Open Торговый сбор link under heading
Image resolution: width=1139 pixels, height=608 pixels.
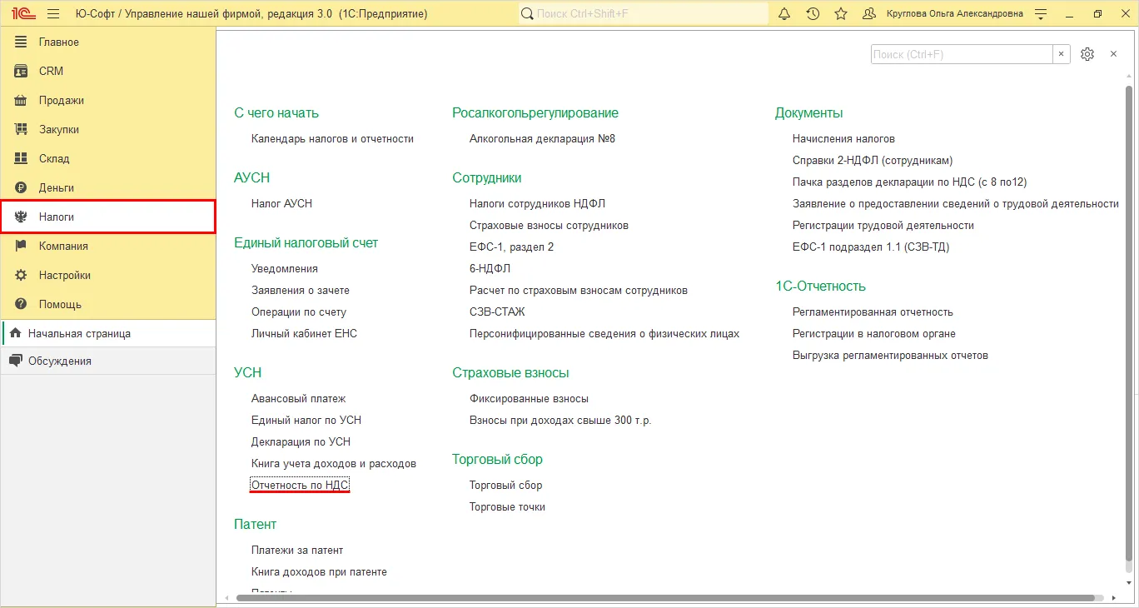tap(505, 485)
